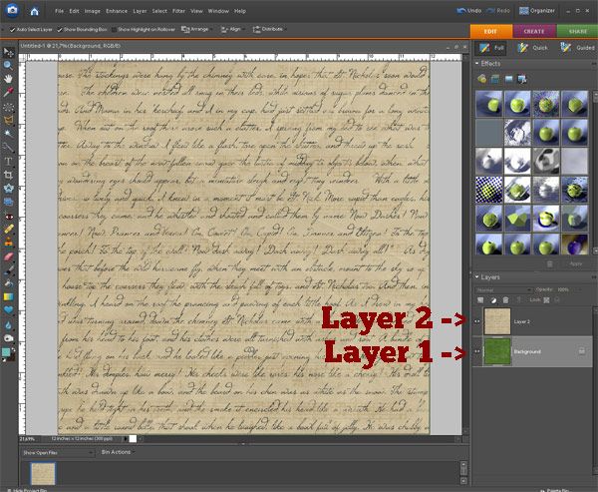Select Layer 2 thumbnail in Layers panel
Viewport: 598px width, 492px height.
click(x=497, y=321)
